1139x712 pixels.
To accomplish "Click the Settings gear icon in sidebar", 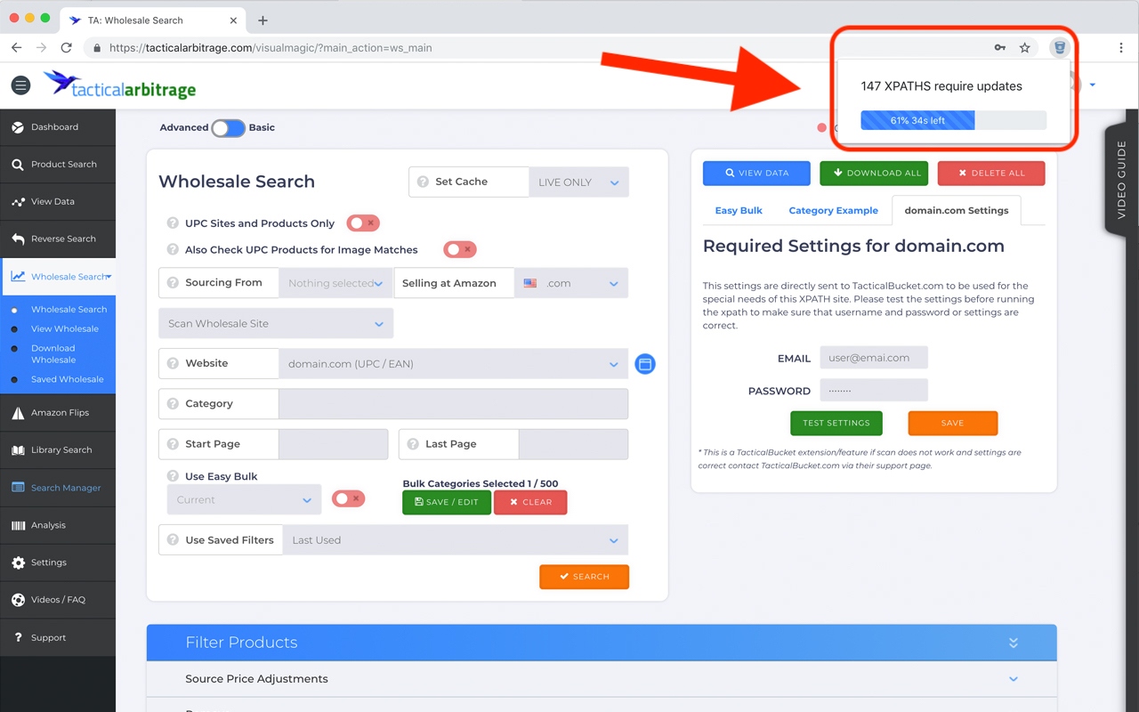I will pos(18,562).
